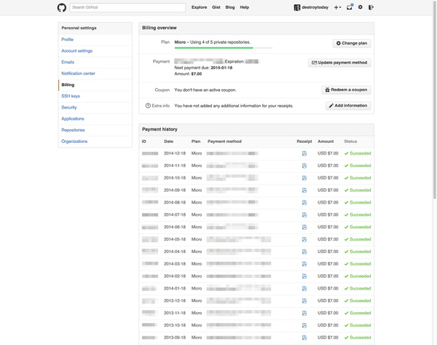The width and height of the screenshot is (437, 345).
Task: Open the Gist link in header
Action: pyautogui.click(x=216, y=7)
